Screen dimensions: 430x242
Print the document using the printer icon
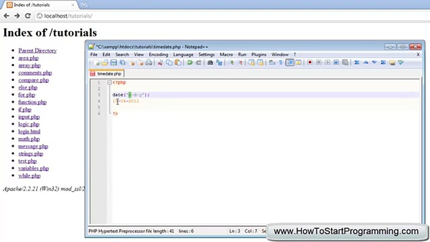click(149, 63)
